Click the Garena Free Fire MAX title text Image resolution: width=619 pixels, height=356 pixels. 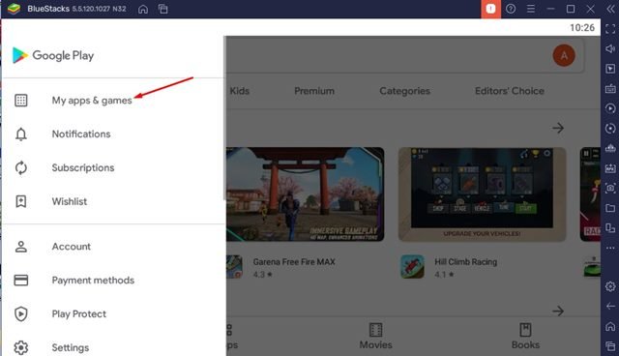click(294, 261)
